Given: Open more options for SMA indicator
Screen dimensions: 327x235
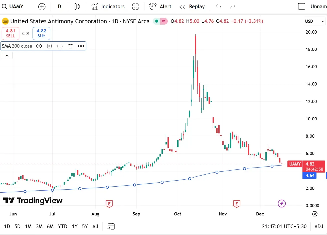Looking at the screenshot, I should pos(81,46).
